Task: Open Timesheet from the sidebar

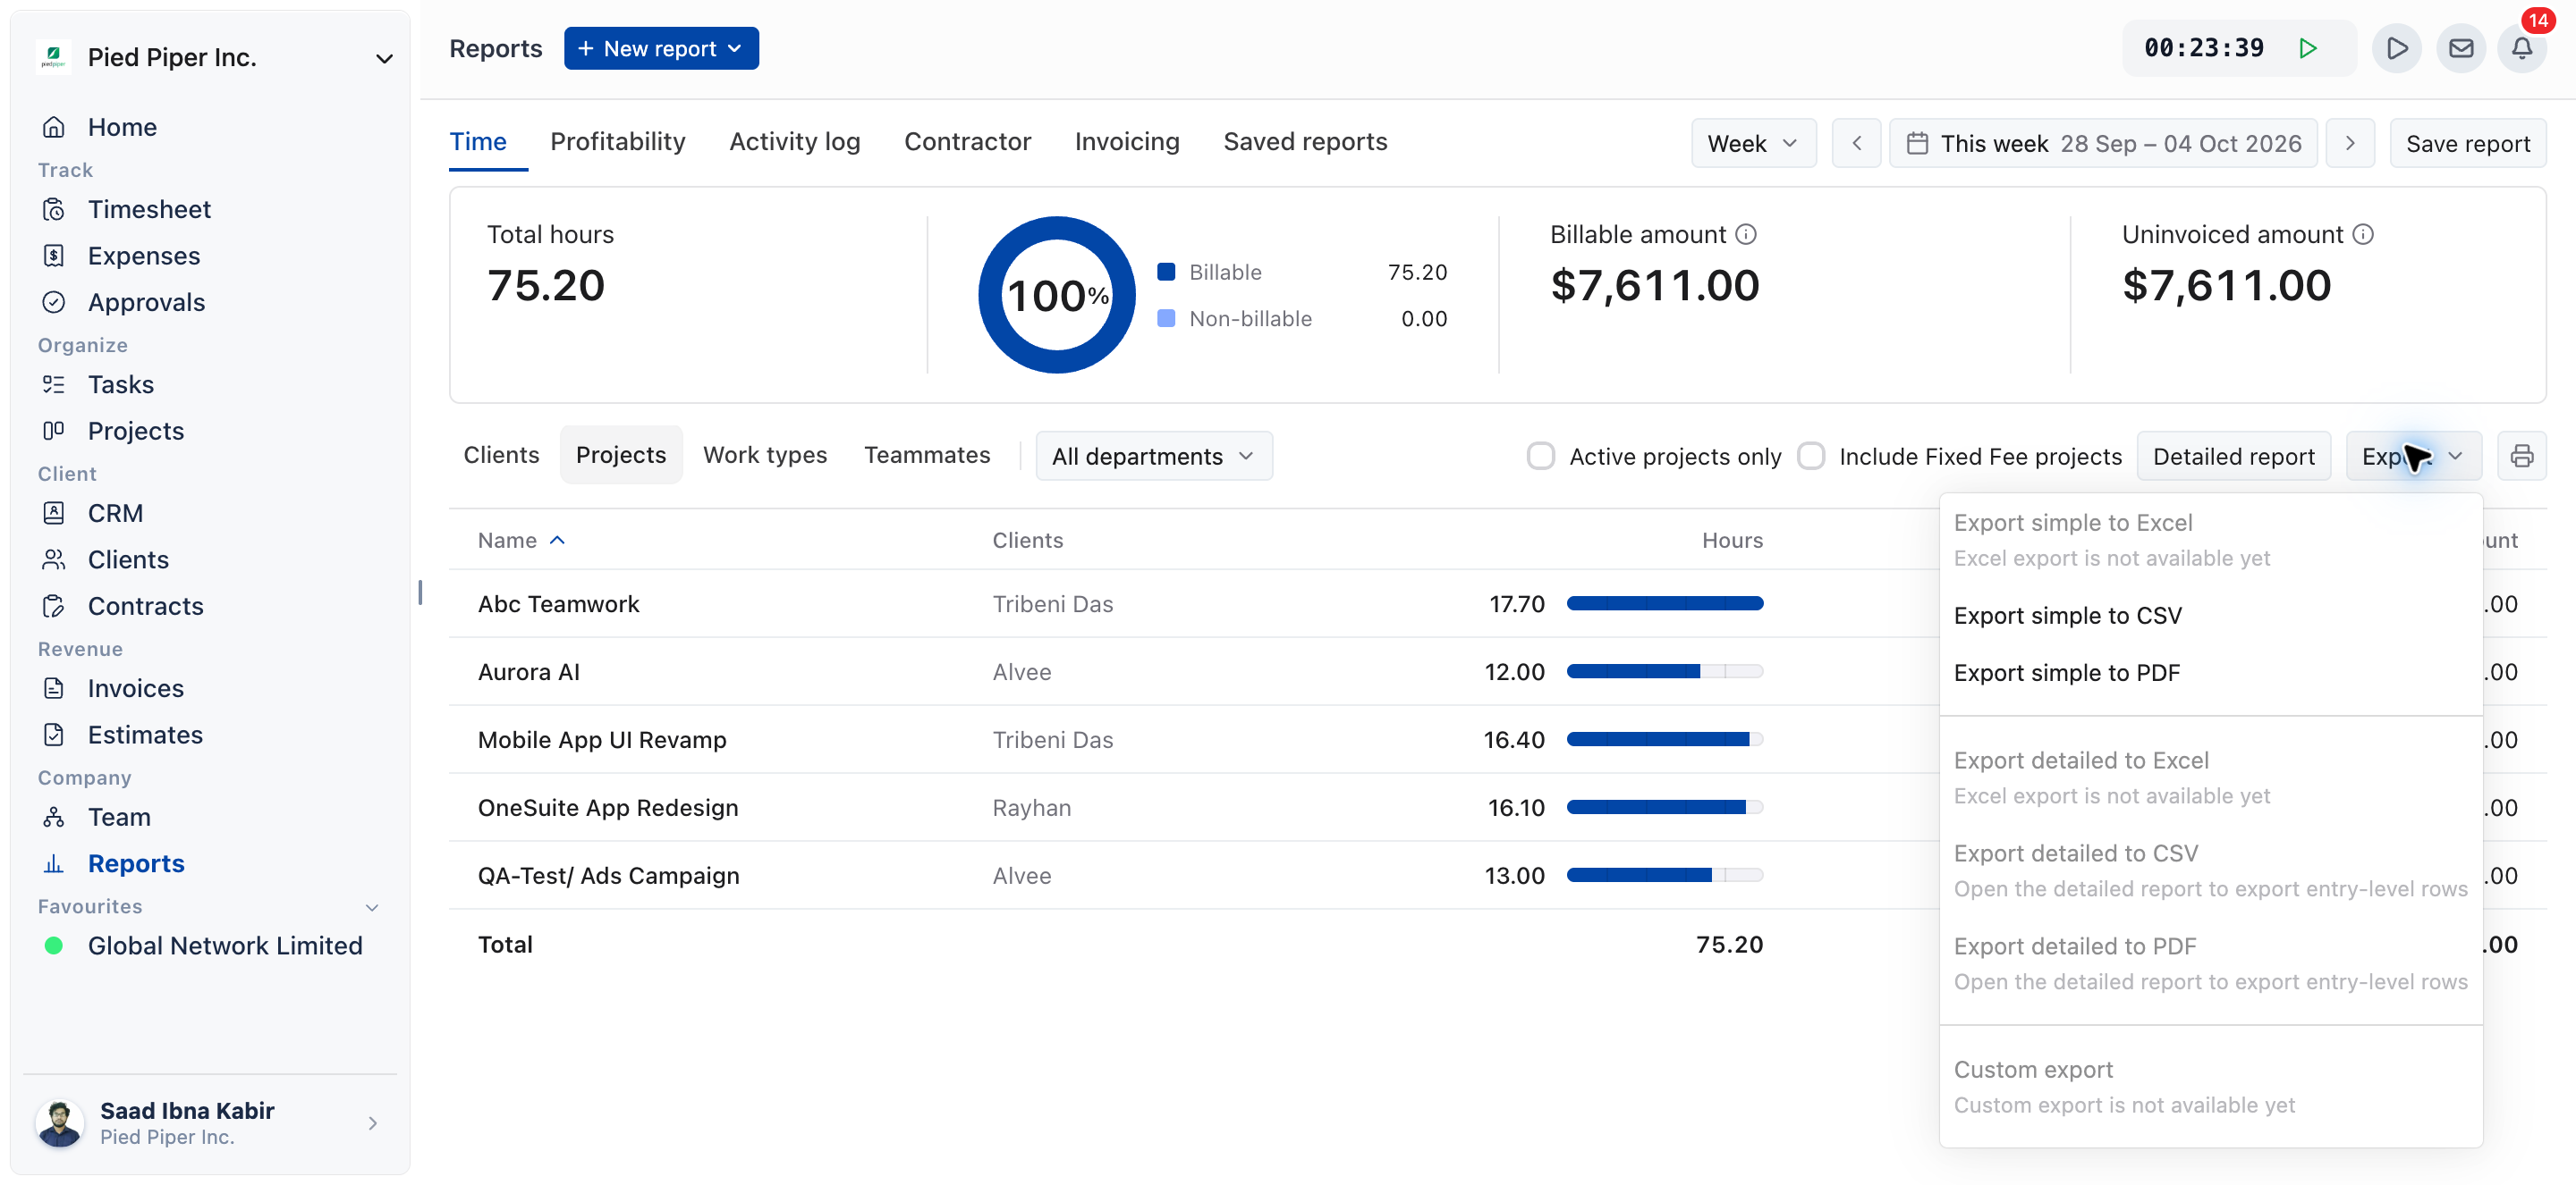Action: click(x=149, y=209)
